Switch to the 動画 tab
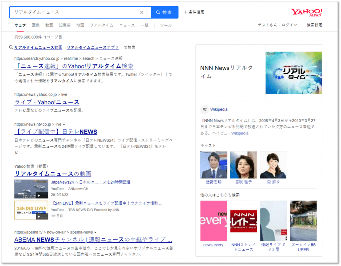Image resolution: width=341 pixels, height=266 pixels. coord(49,25)
